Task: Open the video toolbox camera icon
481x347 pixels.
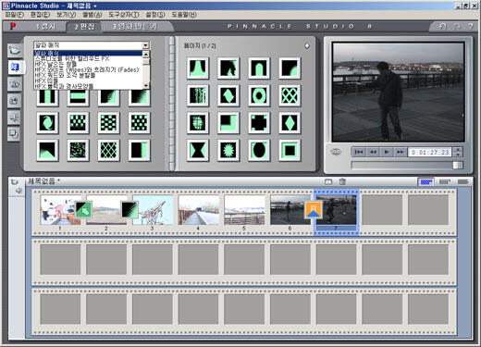Action: pyautogui.click(x=14, y=181)
